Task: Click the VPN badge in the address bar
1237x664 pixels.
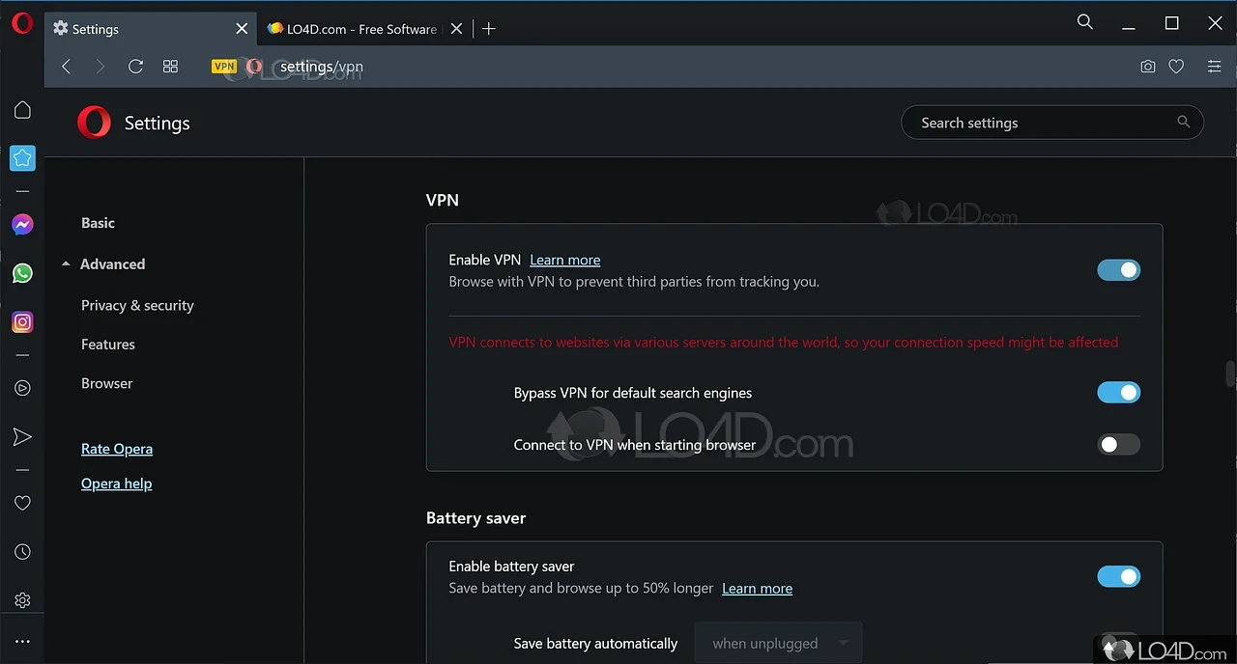Action: click(x=223, y=66)
